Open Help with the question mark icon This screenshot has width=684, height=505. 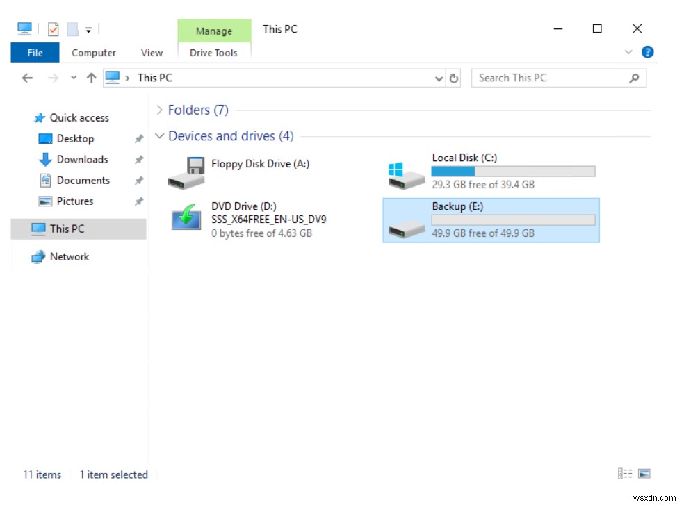[647, 52]
